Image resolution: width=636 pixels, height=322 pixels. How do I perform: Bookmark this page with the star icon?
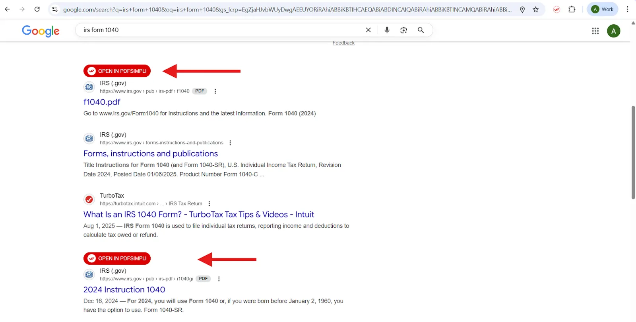click(536, 10)
